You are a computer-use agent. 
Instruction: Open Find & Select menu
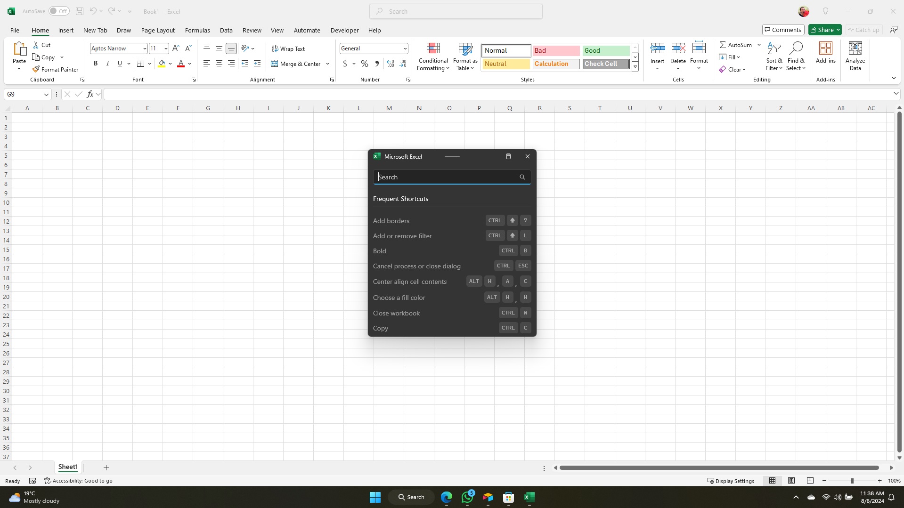pyautogui.click(x=796, y=57)
